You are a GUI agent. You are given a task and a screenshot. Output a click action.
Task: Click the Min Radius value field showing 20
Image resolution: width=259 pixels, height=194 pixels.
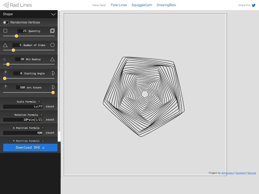tap(20, 59)
